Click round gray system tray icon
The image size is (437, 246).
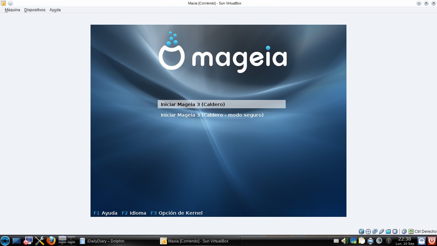pyautogui.click(x=379, y=241)
